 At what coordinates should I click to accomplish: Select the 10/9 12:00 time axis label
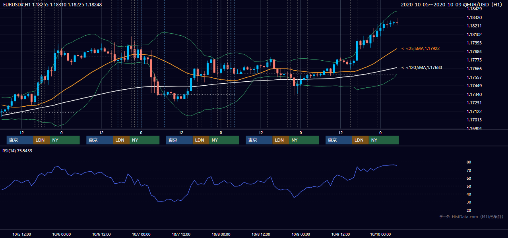click(340, 234)
